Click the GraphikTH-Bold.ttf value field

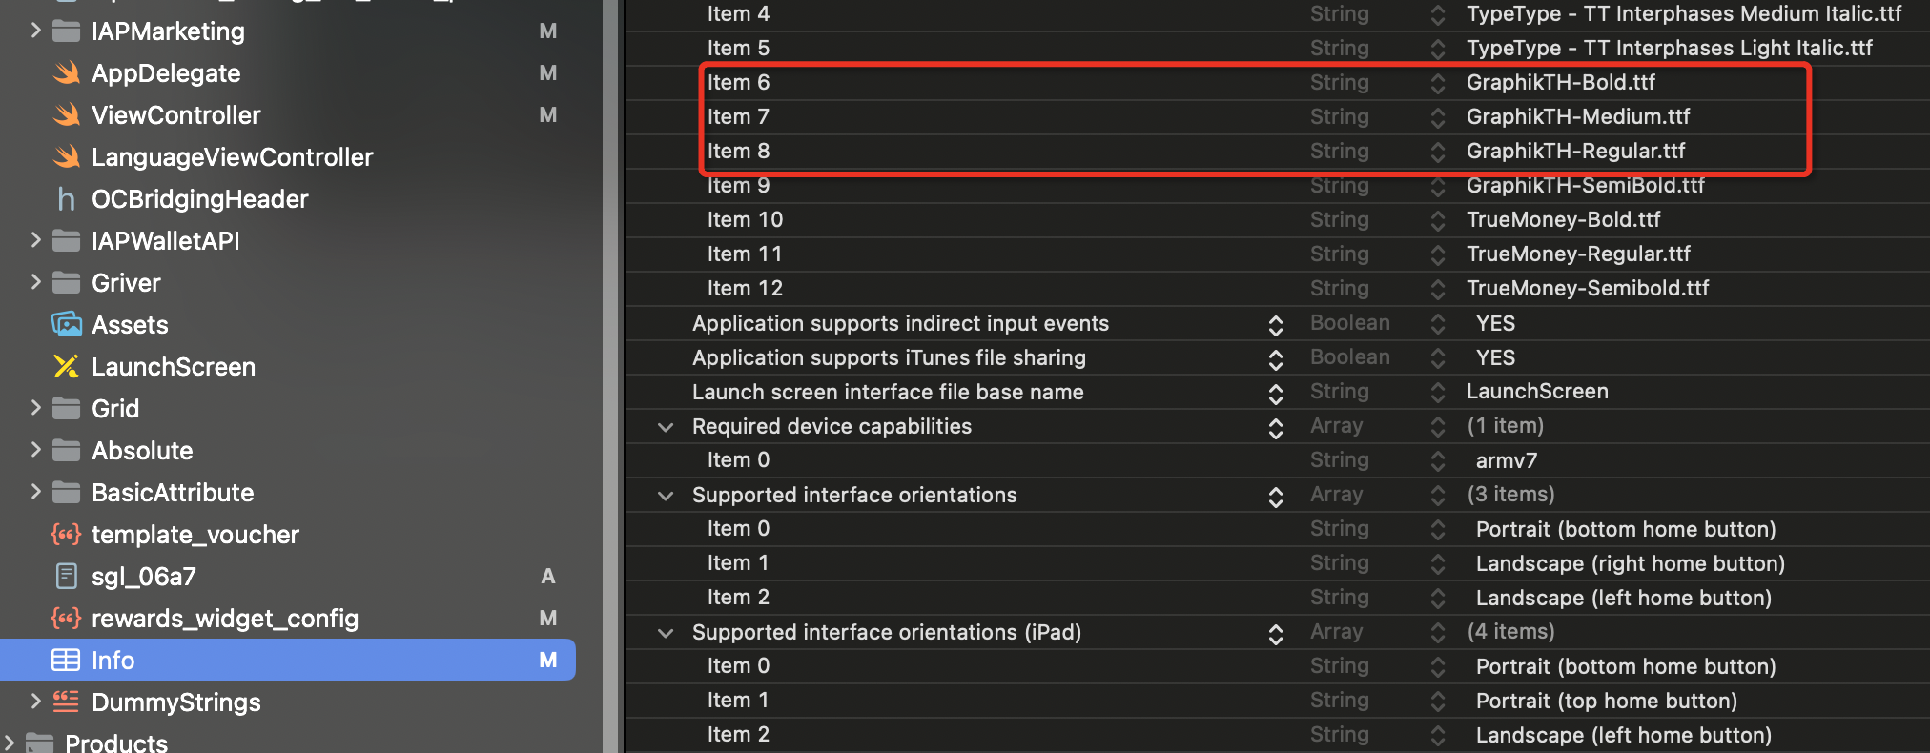[x=1560, y=83]
